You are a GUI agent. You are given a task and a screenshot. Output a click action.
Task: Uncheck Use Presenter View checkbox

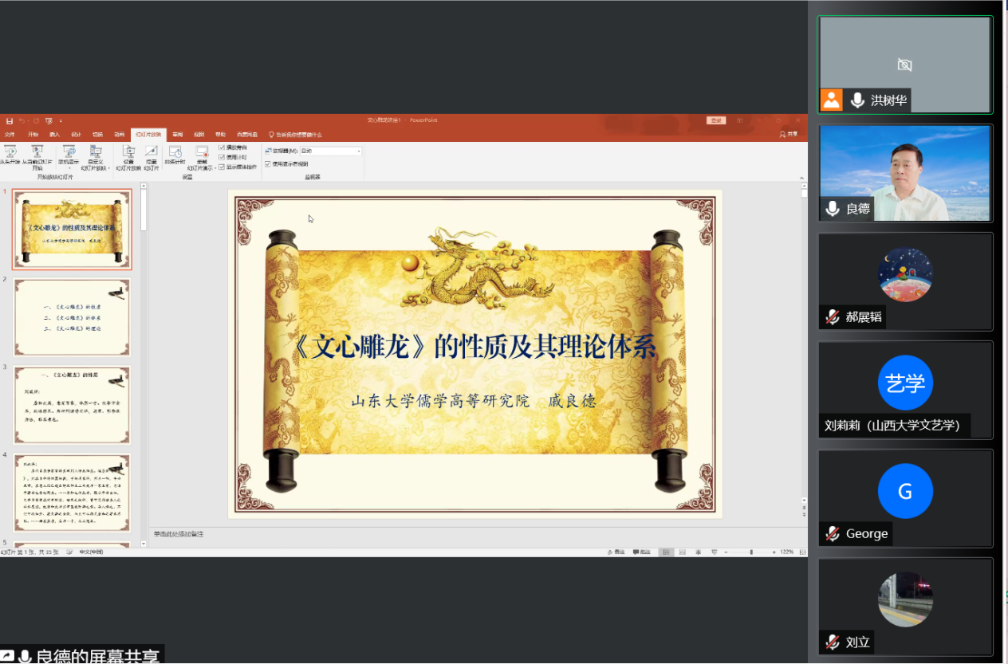[x=268, y=163]
